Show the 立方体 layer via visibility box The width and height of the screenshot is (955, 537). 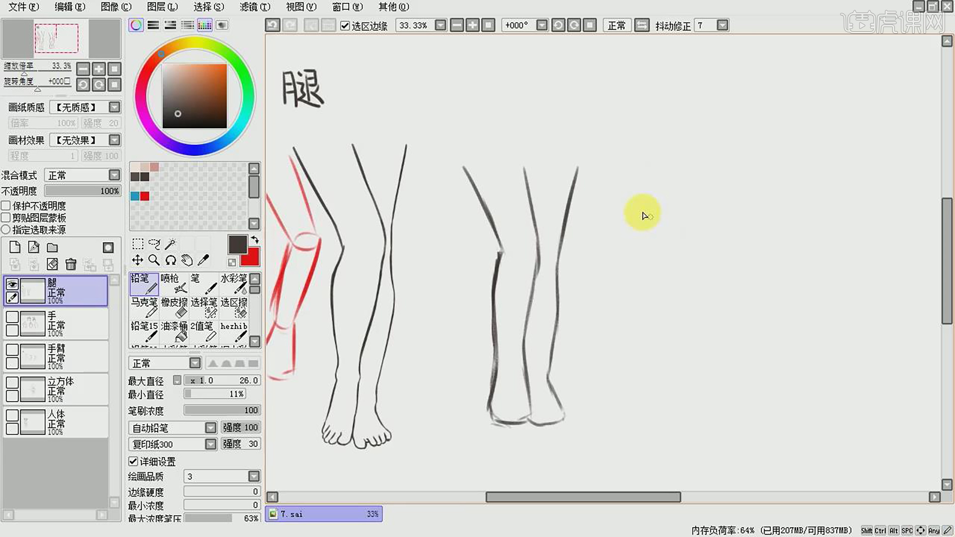(12, 382)
